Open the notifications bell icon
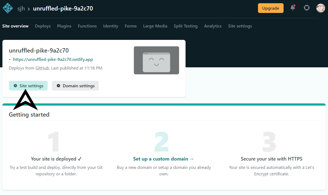The image size is (328, 195). (x=293, y=8)
